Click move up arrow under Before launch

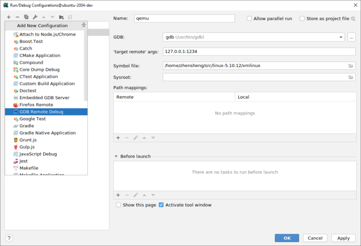point(144,195)
